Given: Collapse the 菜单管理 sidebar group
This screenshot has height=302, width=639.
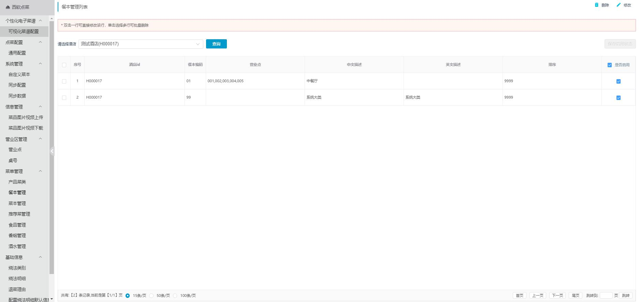Looking at the screenshot, I should tap(40, 171).
